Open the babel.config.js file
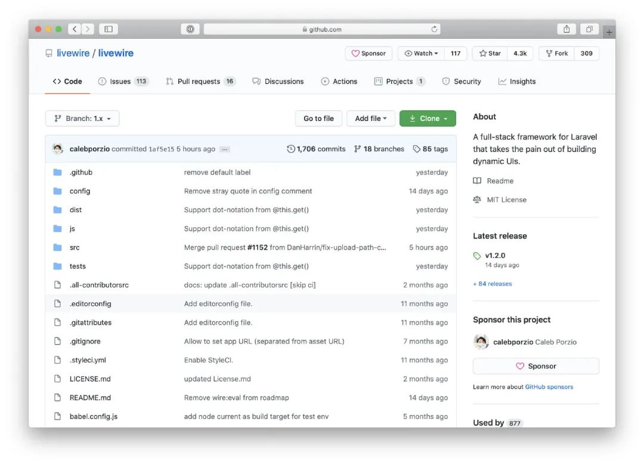Image resolution: width=644 pixels, height=465 pixels. [x=94, y=416]
